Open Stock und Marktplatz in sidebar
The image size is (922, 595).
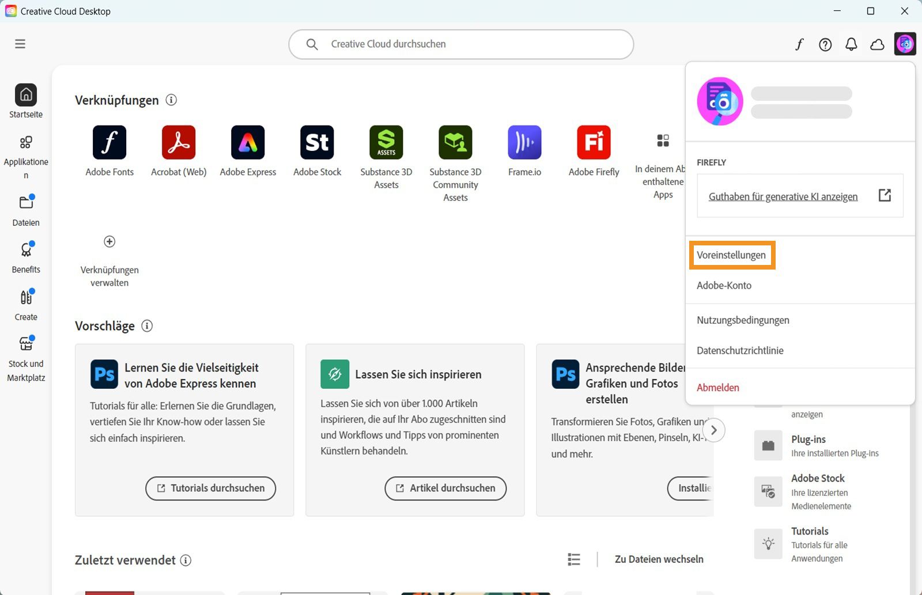(x=26, y=359)
